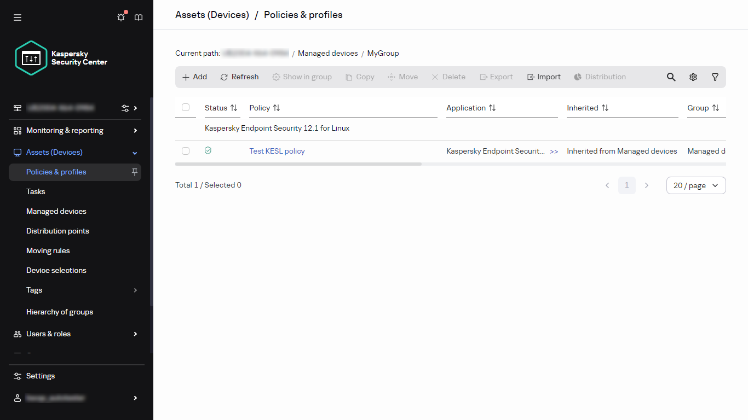This screenshot has width=748, height=420.
Task: Click the next page arrow in pagination
Action: coord(647,185)
